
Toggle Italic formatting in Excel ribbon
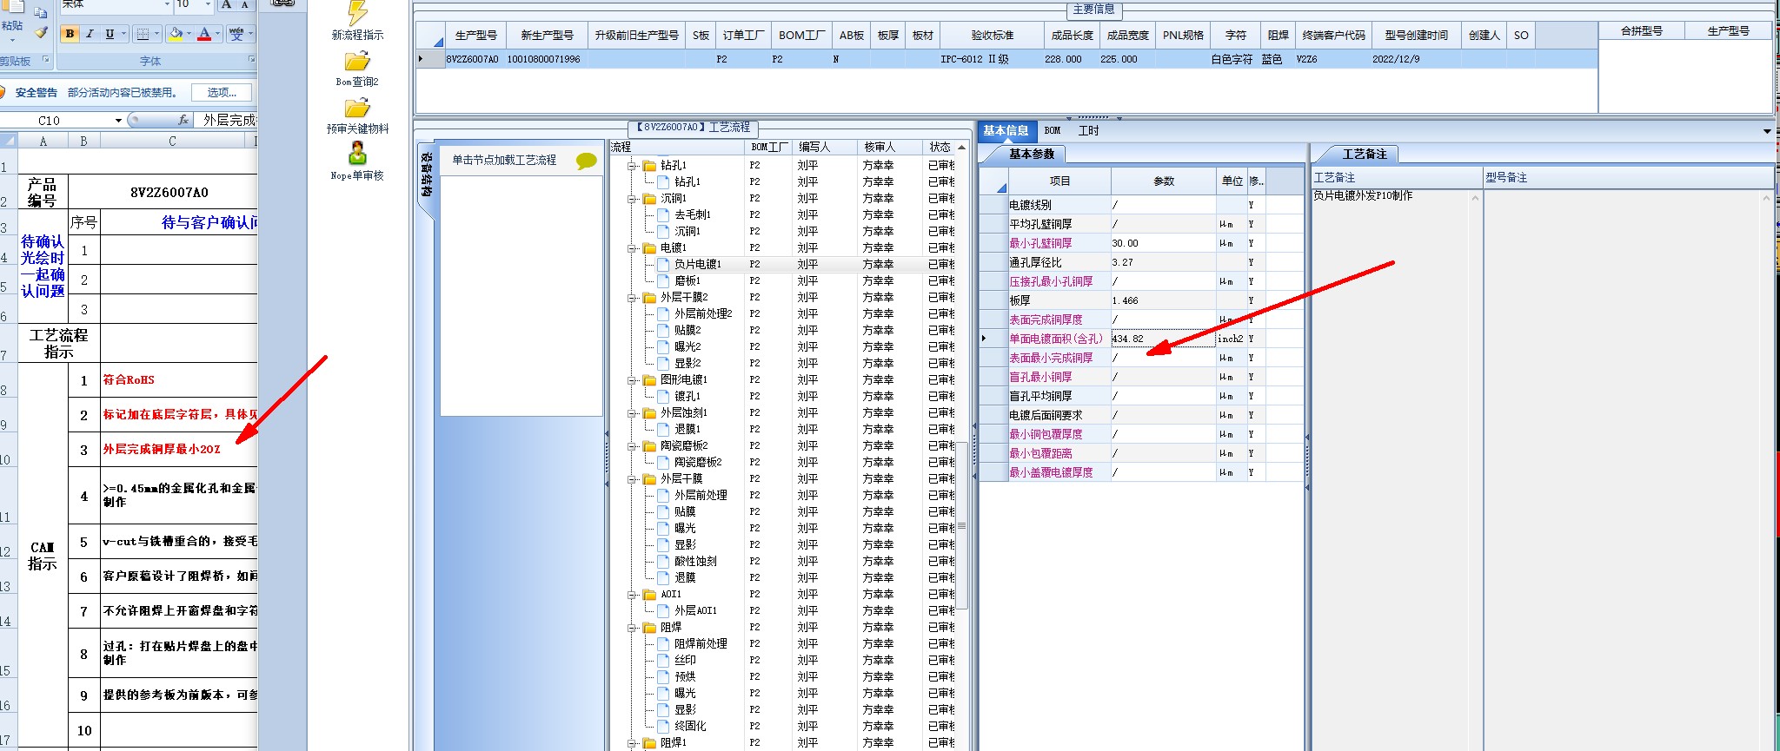pos(90,34)
